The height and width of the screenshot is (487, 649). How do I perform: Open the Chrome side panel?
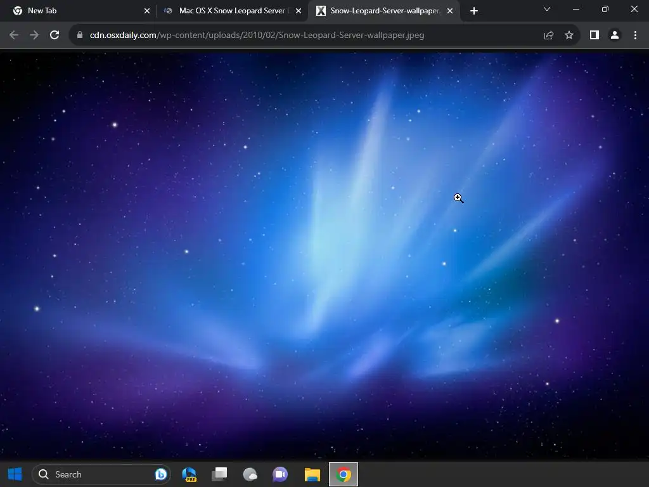594,36
